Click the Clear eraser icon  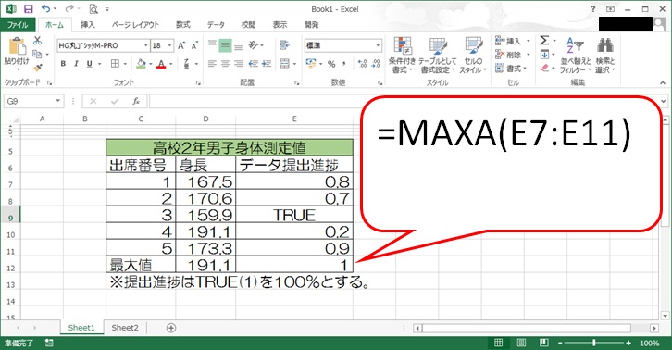pos(544,68)
